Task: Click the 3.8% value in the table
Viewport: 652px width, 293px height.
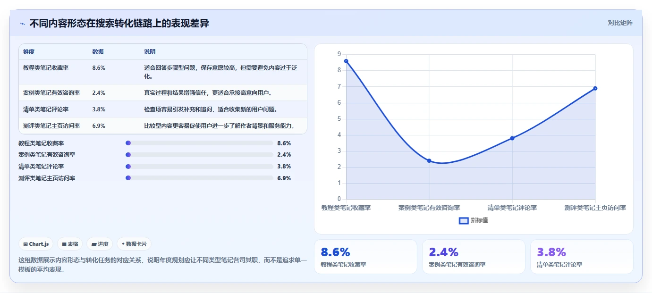Action: point(99,109)
